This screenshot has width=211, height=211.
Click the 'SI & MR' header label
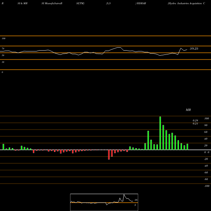[22, 3]
